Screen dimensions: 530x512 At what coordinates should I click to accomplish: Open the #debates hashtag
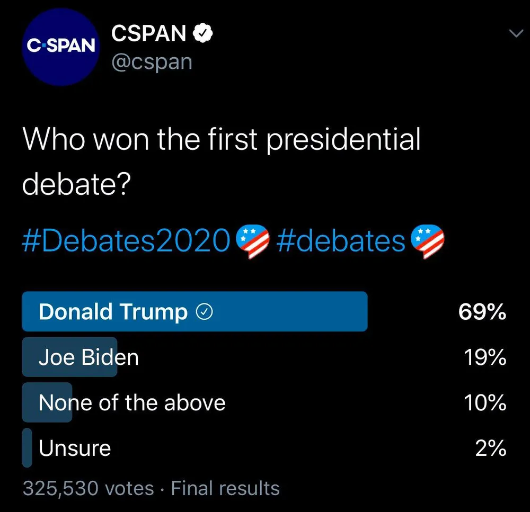click(341, 241)
